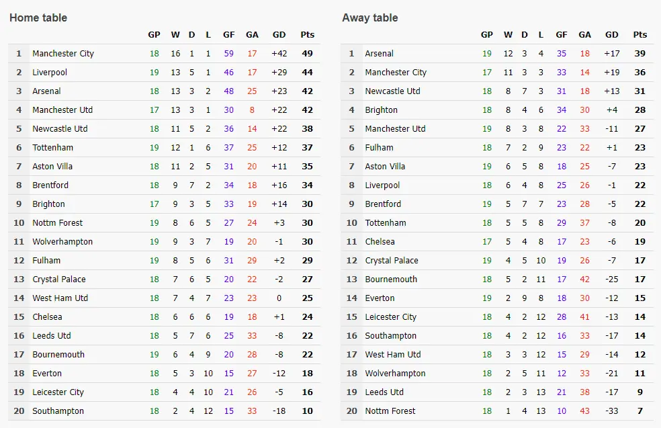The height and width of the screenshot is (428, 661).
Task: Click the Home table heading
Action: [38, 18]
